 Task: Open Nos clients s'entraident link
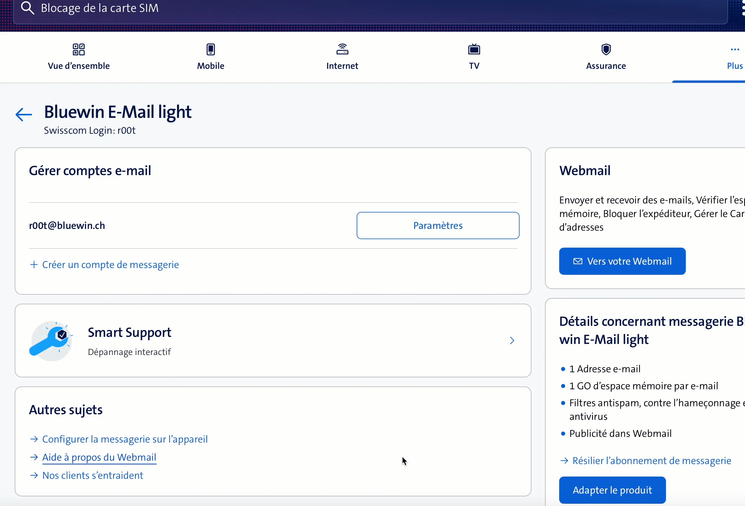(93, 475)
